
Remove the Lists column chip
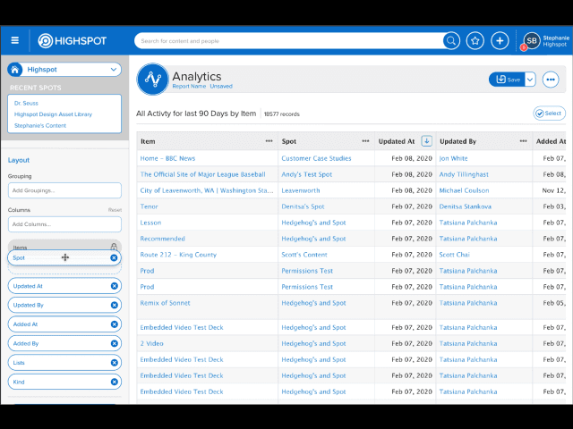click(x=115, y=363)
